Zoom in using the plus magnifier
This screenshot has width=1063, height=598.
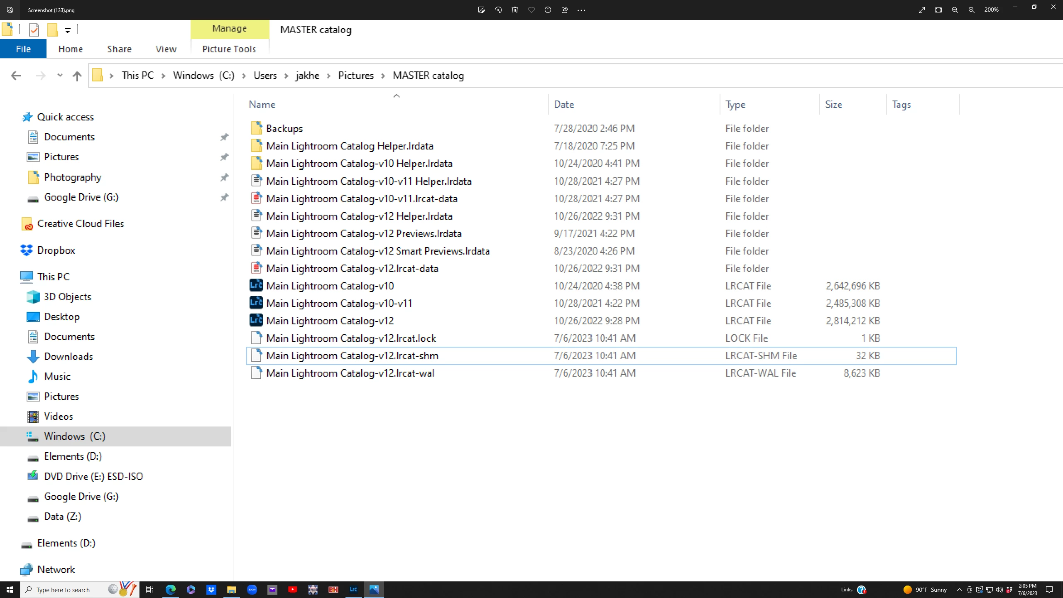[971, 10]
